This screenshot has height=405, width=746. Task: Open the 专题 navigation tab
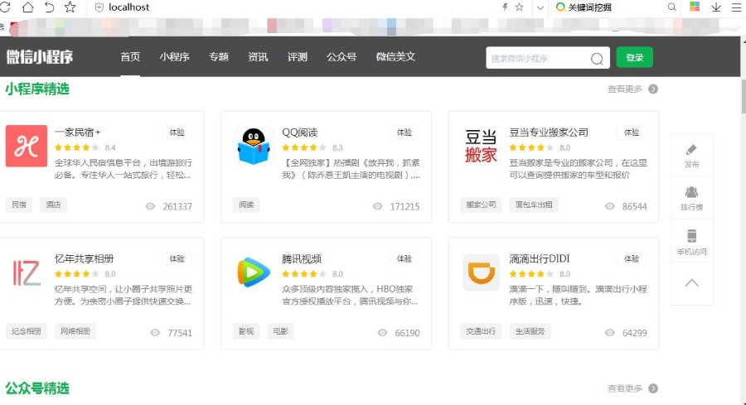click(219, 57)
